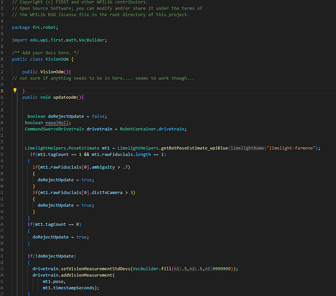Click 'edu.wpi.first.math.VecBuilder' import path
Image resolution: width=336 pixels, height=296 pixels.
(68, 40)
